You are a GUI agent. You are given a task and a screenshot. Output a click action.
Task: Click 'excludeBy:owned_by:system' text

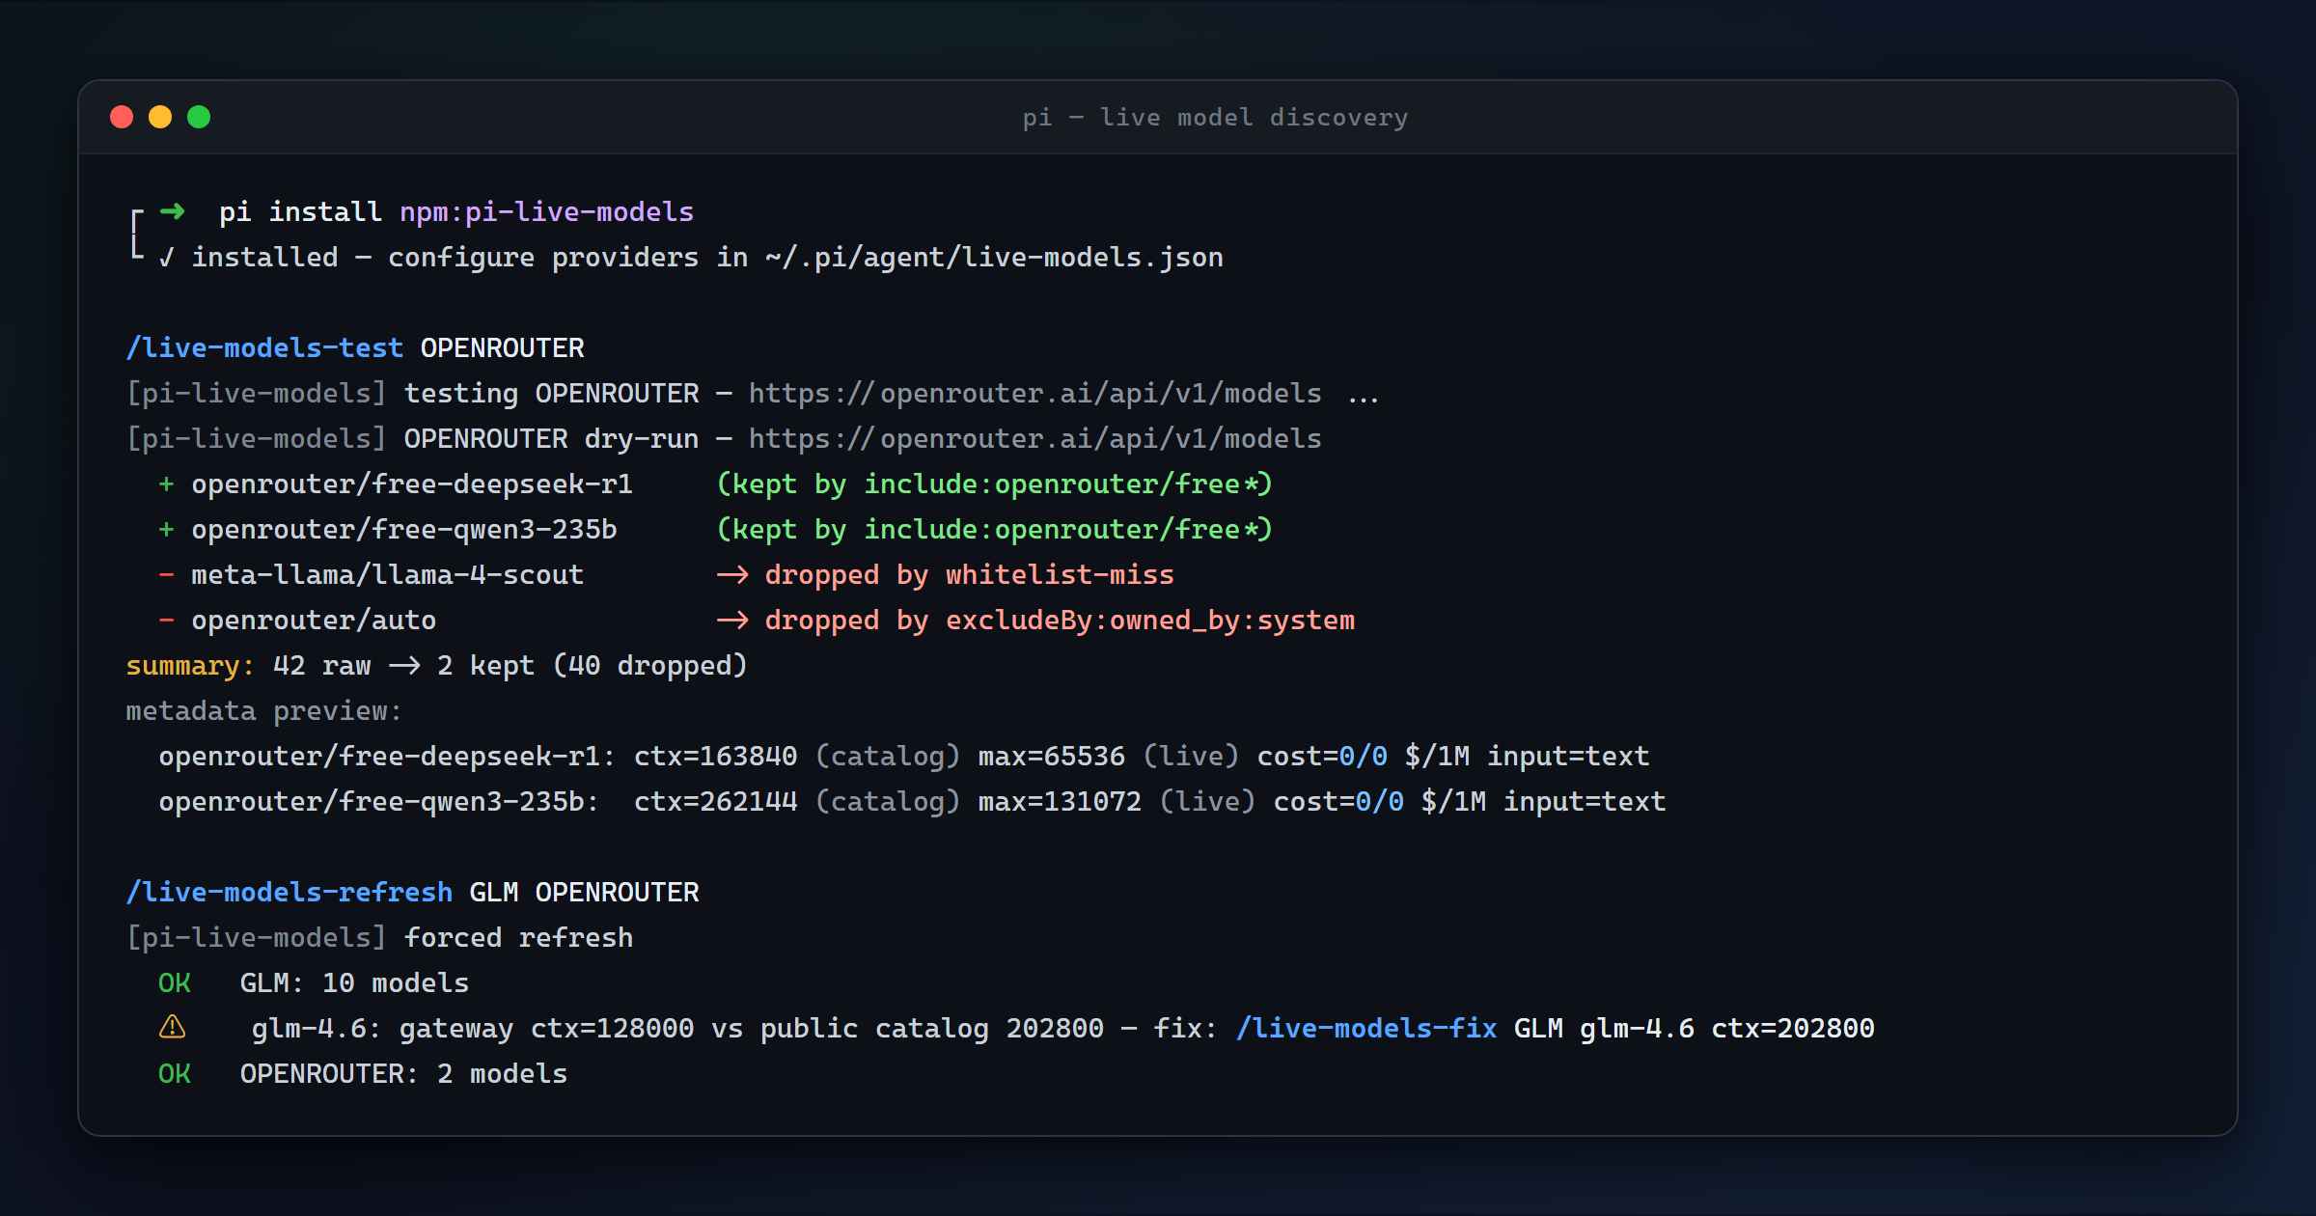click(x=1150, y=621)
